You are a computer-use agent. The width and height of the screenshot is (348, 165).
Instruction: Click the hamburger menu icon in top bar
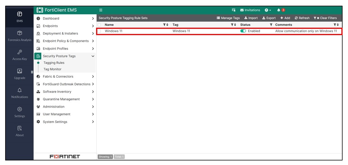101,10
